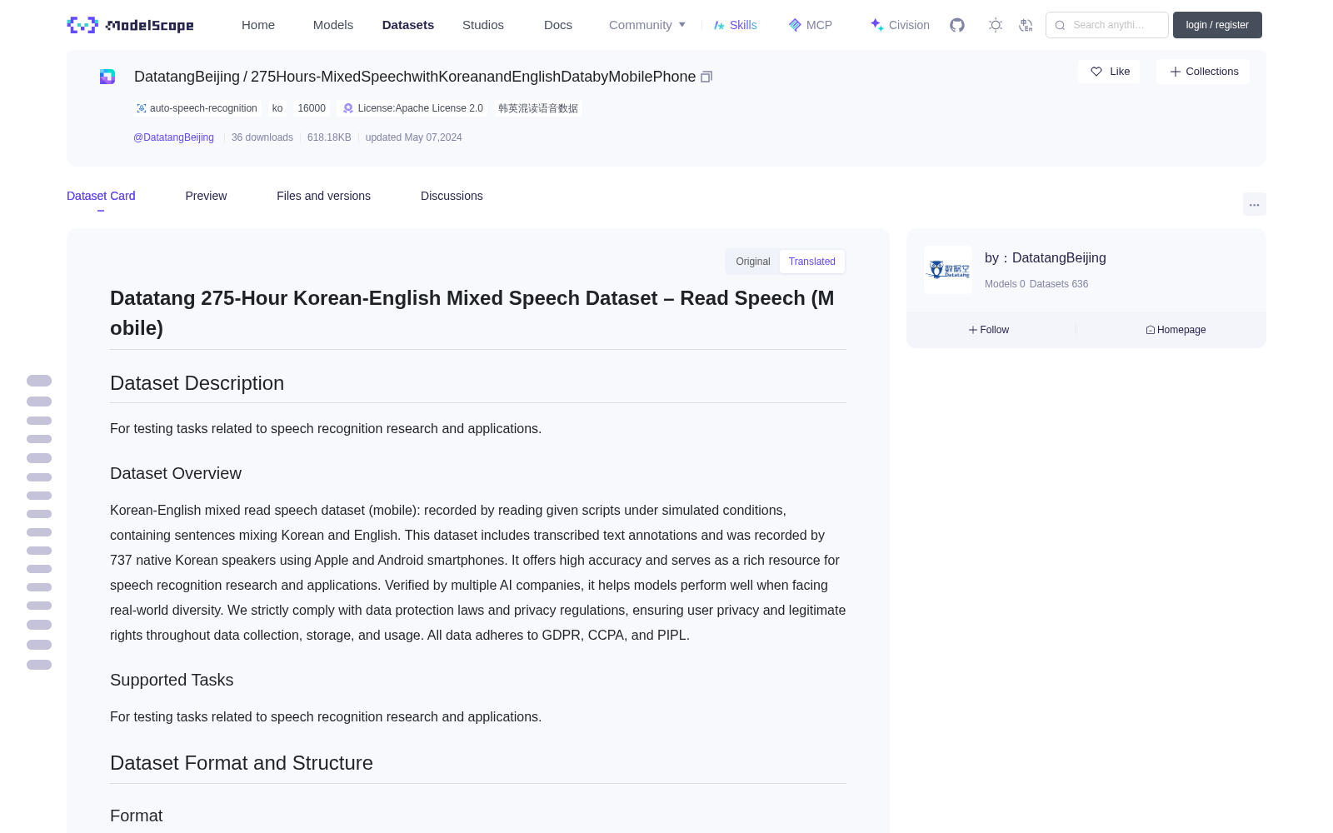Open the three-dots more options button
This screenshot has height=833, width=1333.
point(1254,204)
